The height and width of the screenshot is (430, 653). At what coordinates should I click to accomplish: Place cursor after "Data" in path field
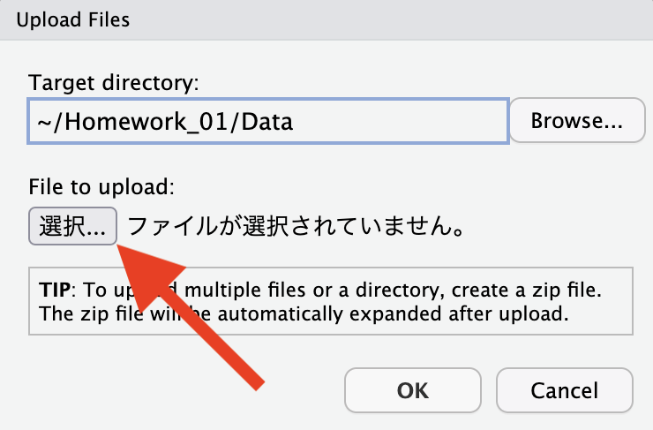(295, 122)
